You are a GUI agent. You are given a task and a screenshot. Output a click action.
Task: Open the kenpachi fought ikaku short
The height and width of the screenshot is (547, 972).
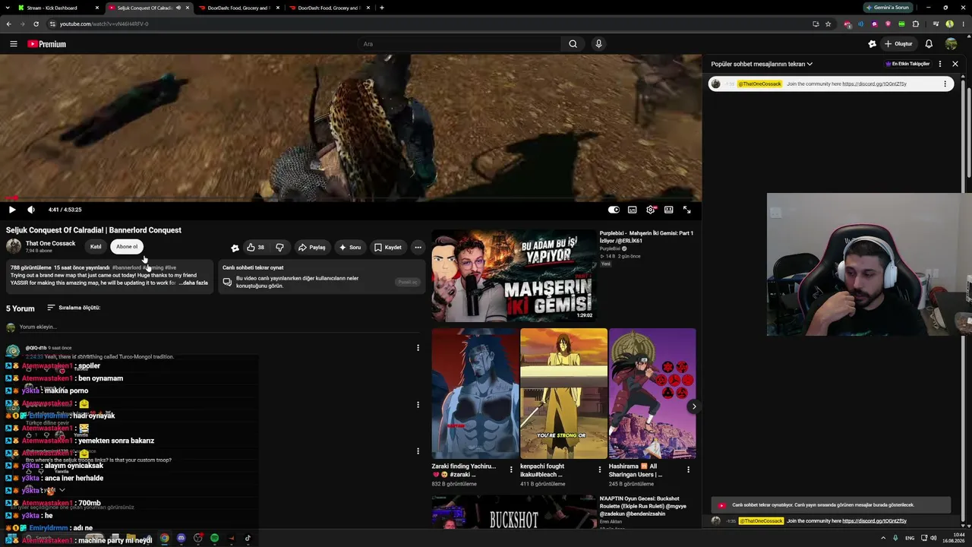(x=563, y=394)
